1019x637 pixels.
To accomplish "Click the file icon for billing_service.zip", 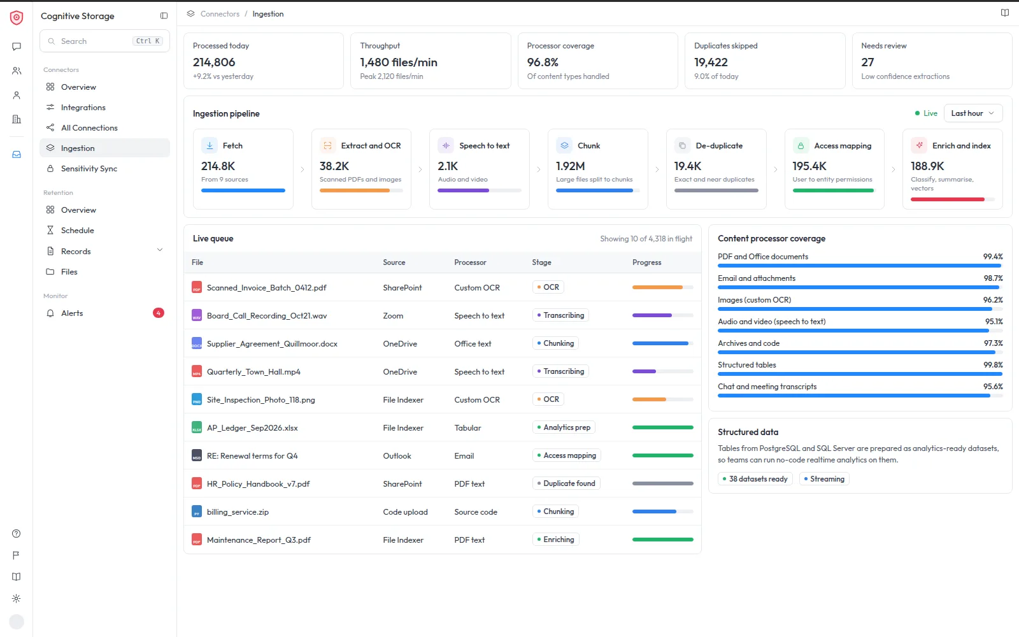I will pyautogui.click(x=197, y=512).
